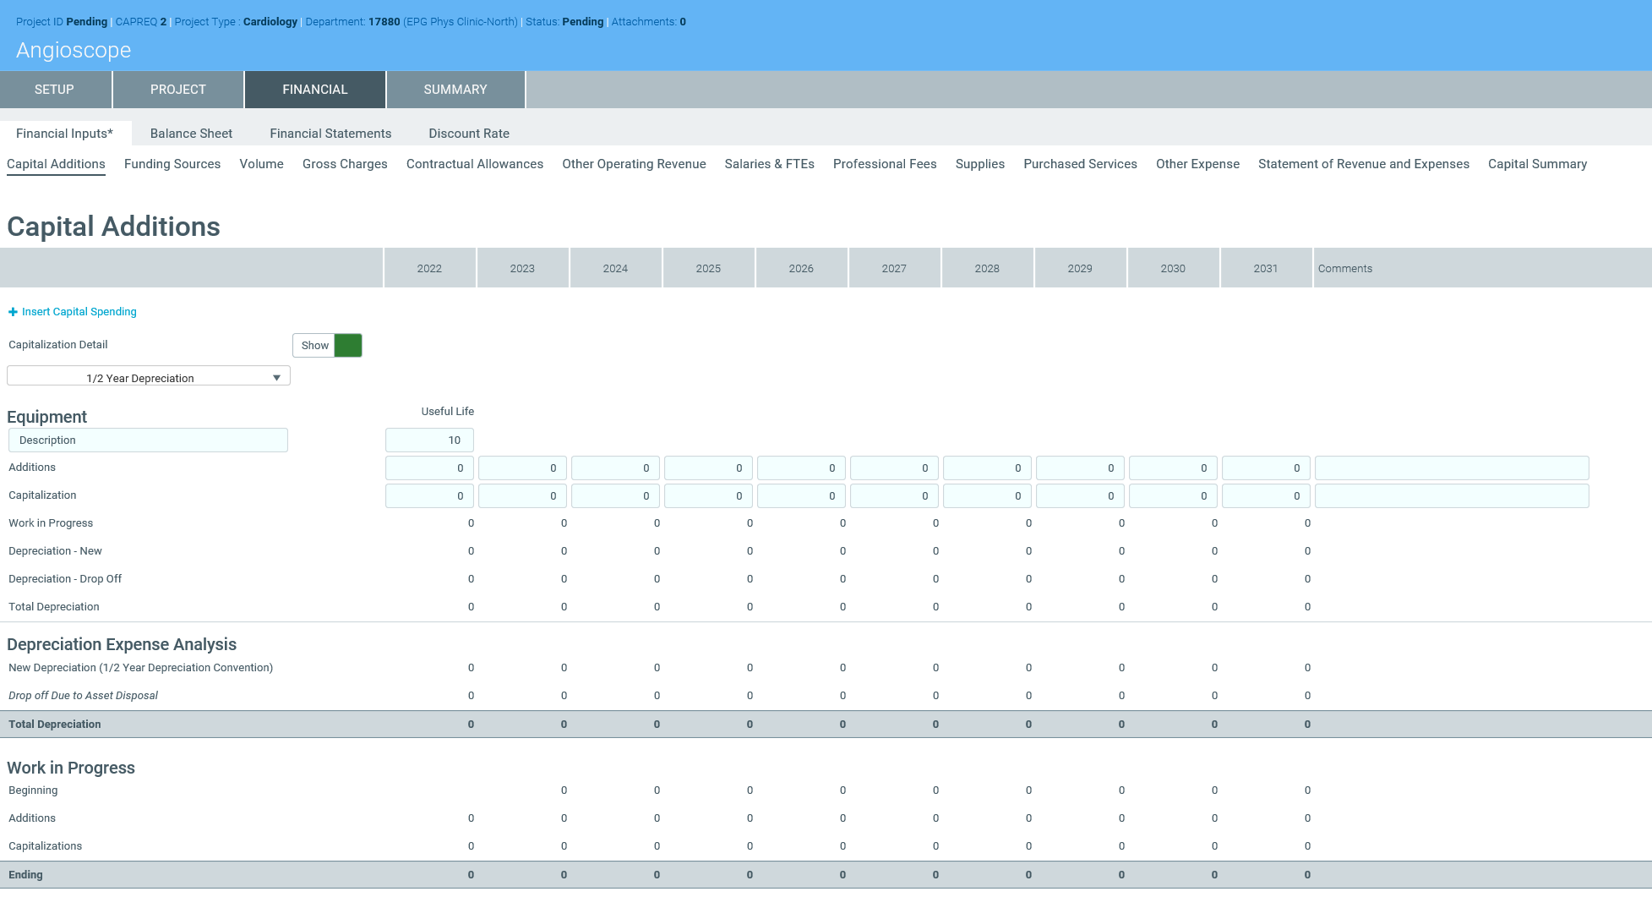Select the Balance Sheet sub-tab
The width and height of the screenshot is (1652, 908).
[x=191, y=134]
